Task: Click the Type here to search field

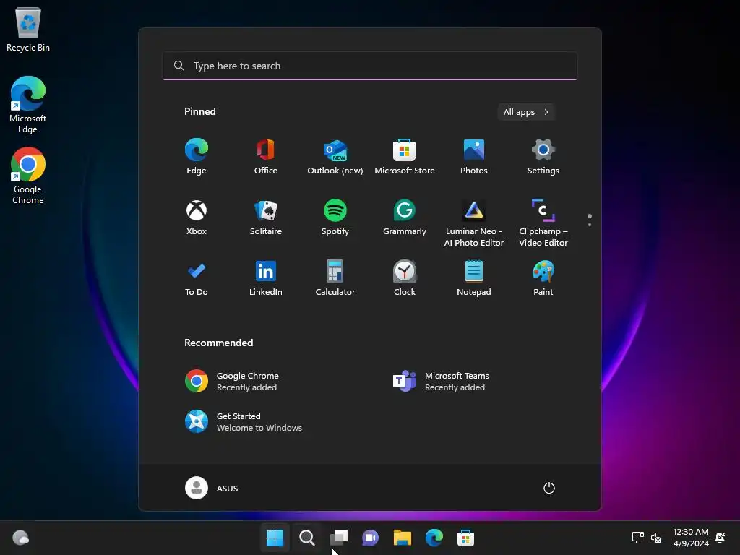Action: [370, 66]
